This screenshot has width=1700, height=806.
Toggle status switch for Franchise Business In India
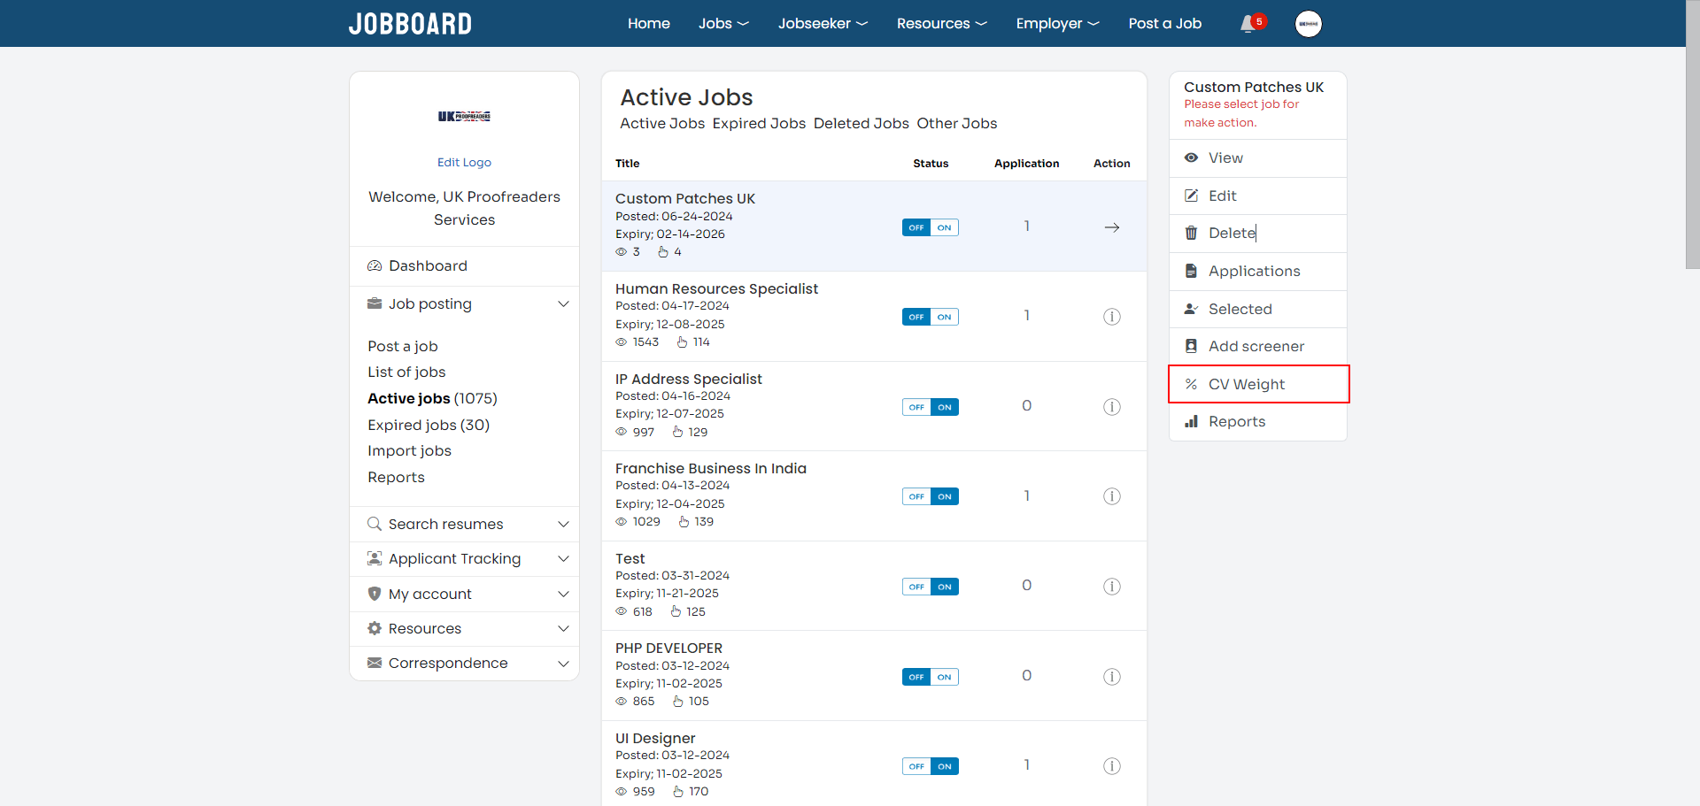coord(931,496)
